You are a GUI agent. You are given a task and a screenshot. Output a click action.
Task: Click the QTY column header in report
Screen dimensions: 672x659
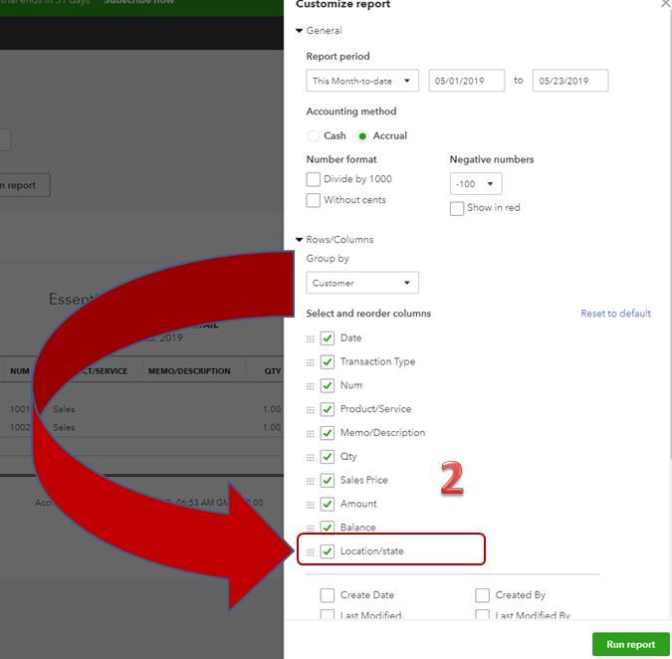273,371
